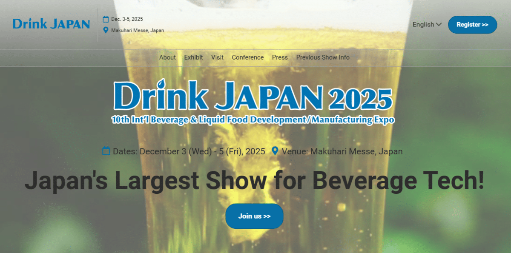Click the '10th Int'l Beverage & Liquid Food' subtitle
Screen dimensions: 511x253
pos(253,119)
